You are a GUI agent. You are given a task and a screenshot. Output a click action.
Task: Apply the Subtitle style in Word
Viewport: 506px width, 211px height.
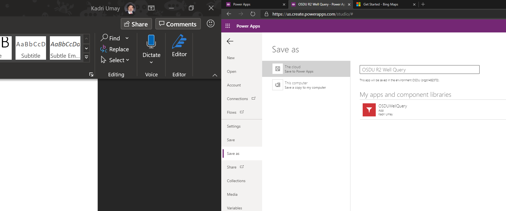[x=31, y=48]
